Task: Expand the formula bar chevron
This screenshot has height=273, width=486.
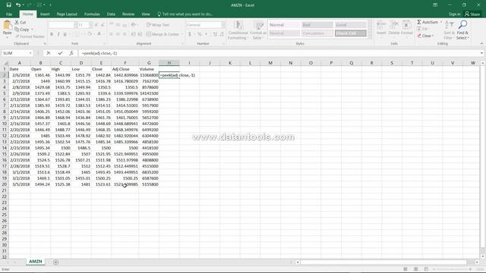Action: pos(481,53)
